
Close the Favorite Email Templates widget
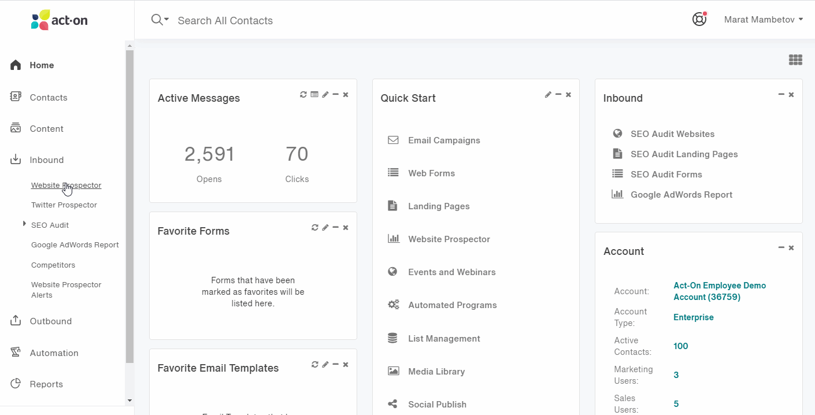[346, 364]
